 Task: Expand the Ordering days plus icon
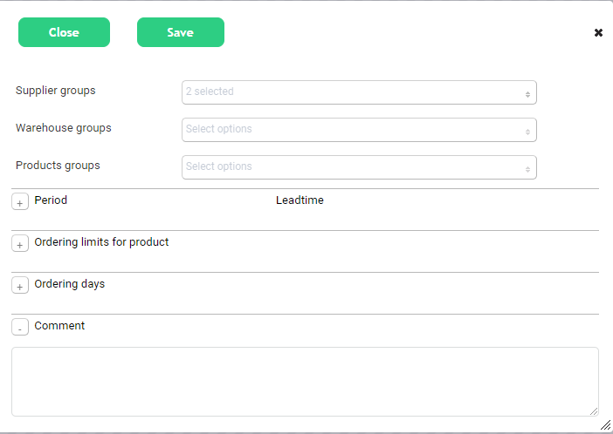pyautogui.click(x=20, y=286)
